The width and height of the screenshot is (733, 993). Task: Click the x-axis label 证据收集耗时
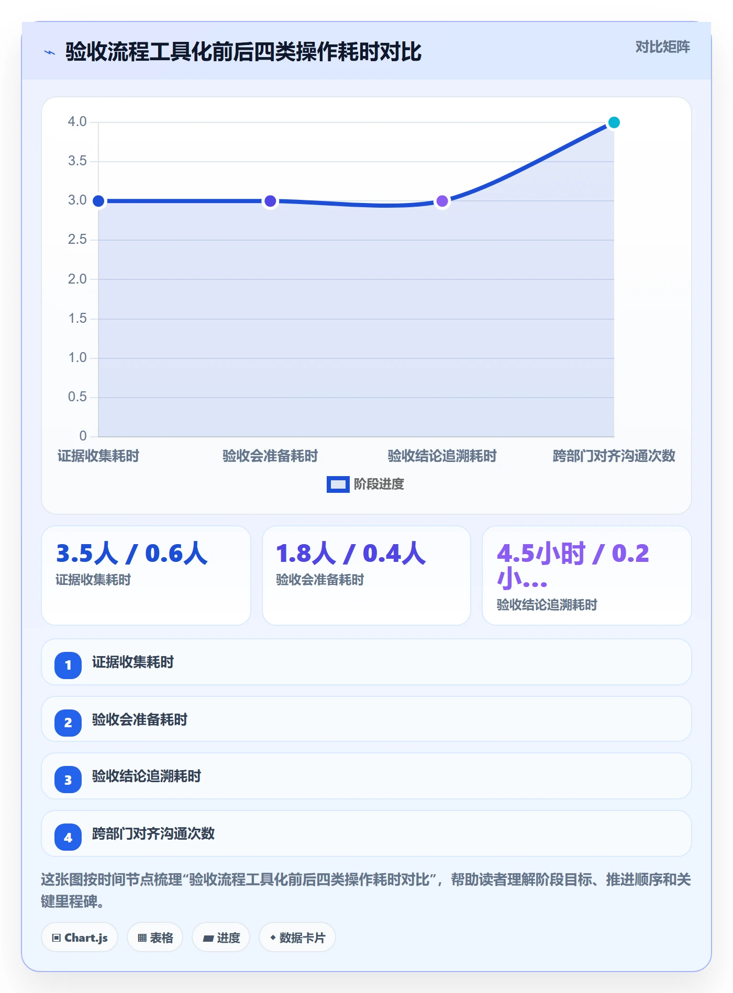click(x=98, y=456)
